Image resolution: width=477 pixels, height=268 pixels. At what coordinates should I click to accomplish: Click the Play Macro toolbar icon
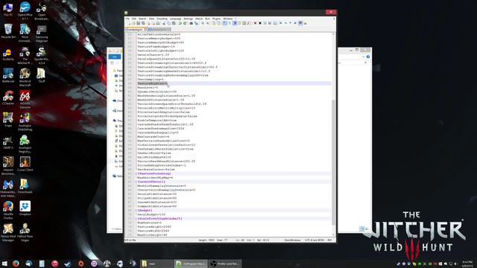point(265,23)
